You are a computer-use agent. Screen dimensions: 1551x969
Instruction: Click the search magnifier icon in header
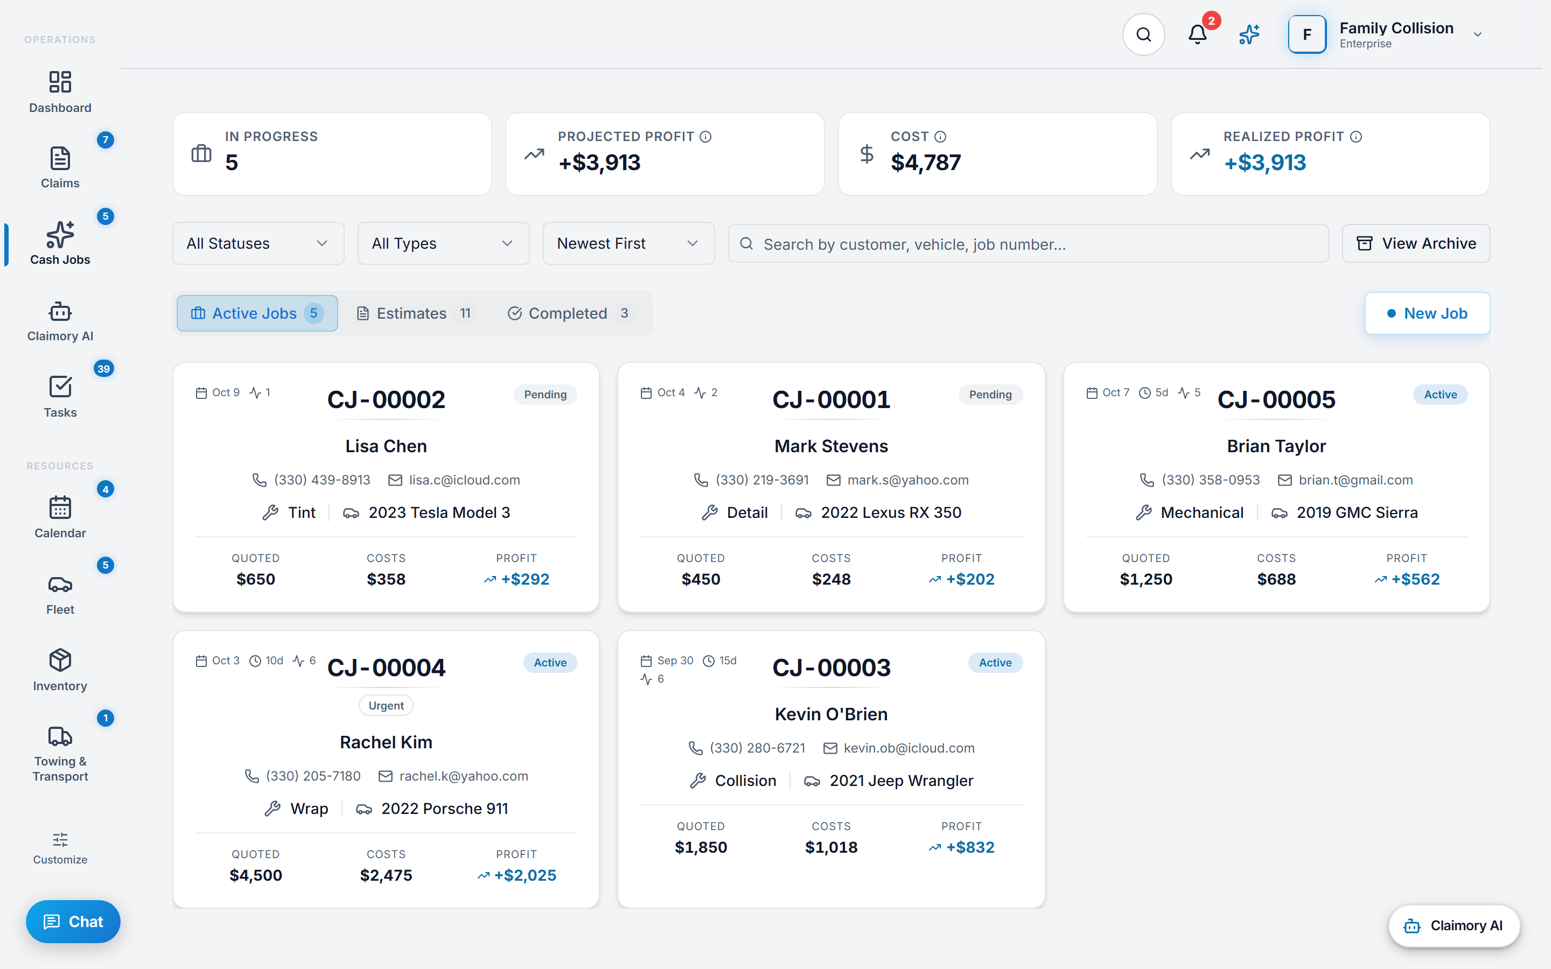click(1143, 34)
